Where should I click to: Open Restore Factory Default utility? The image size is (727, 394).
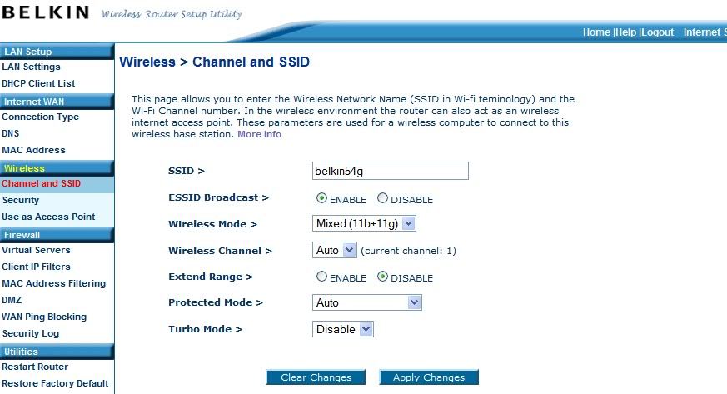(55, 383)
